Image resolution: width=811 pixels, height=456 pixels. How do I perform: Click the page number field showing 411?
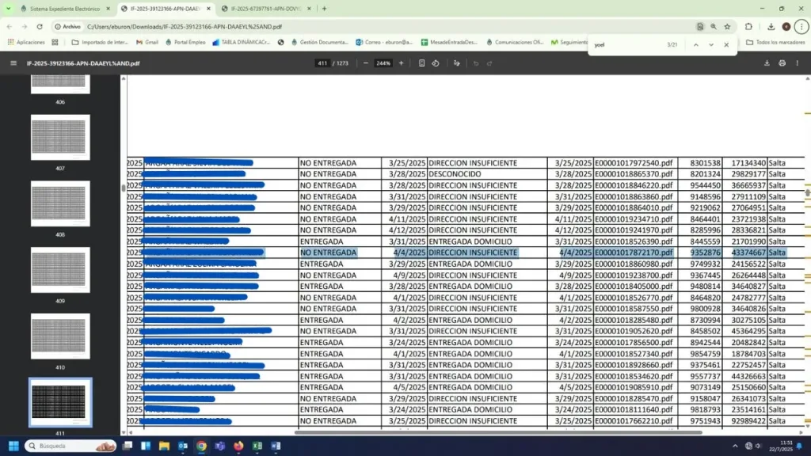[x=322, y=63]
